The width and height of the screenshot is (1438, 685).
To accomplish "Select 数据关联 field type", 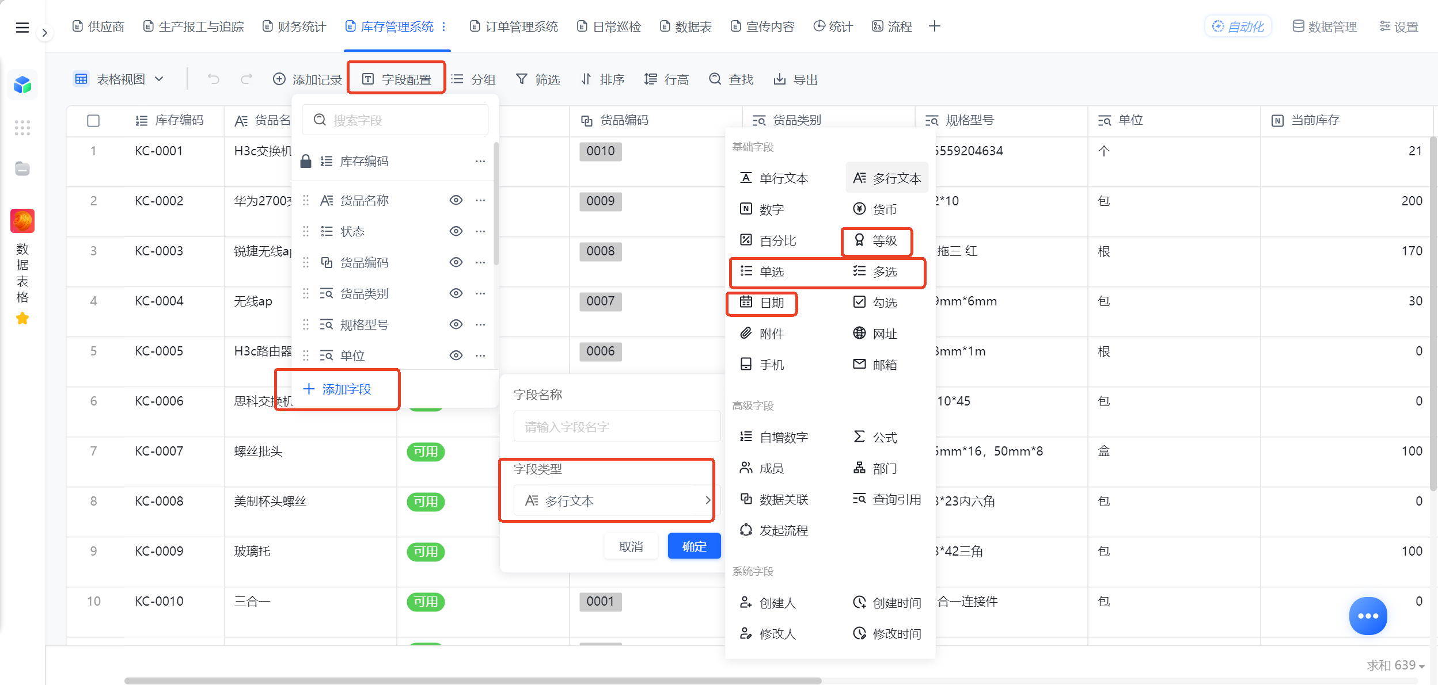I will [x=773, y=499].
